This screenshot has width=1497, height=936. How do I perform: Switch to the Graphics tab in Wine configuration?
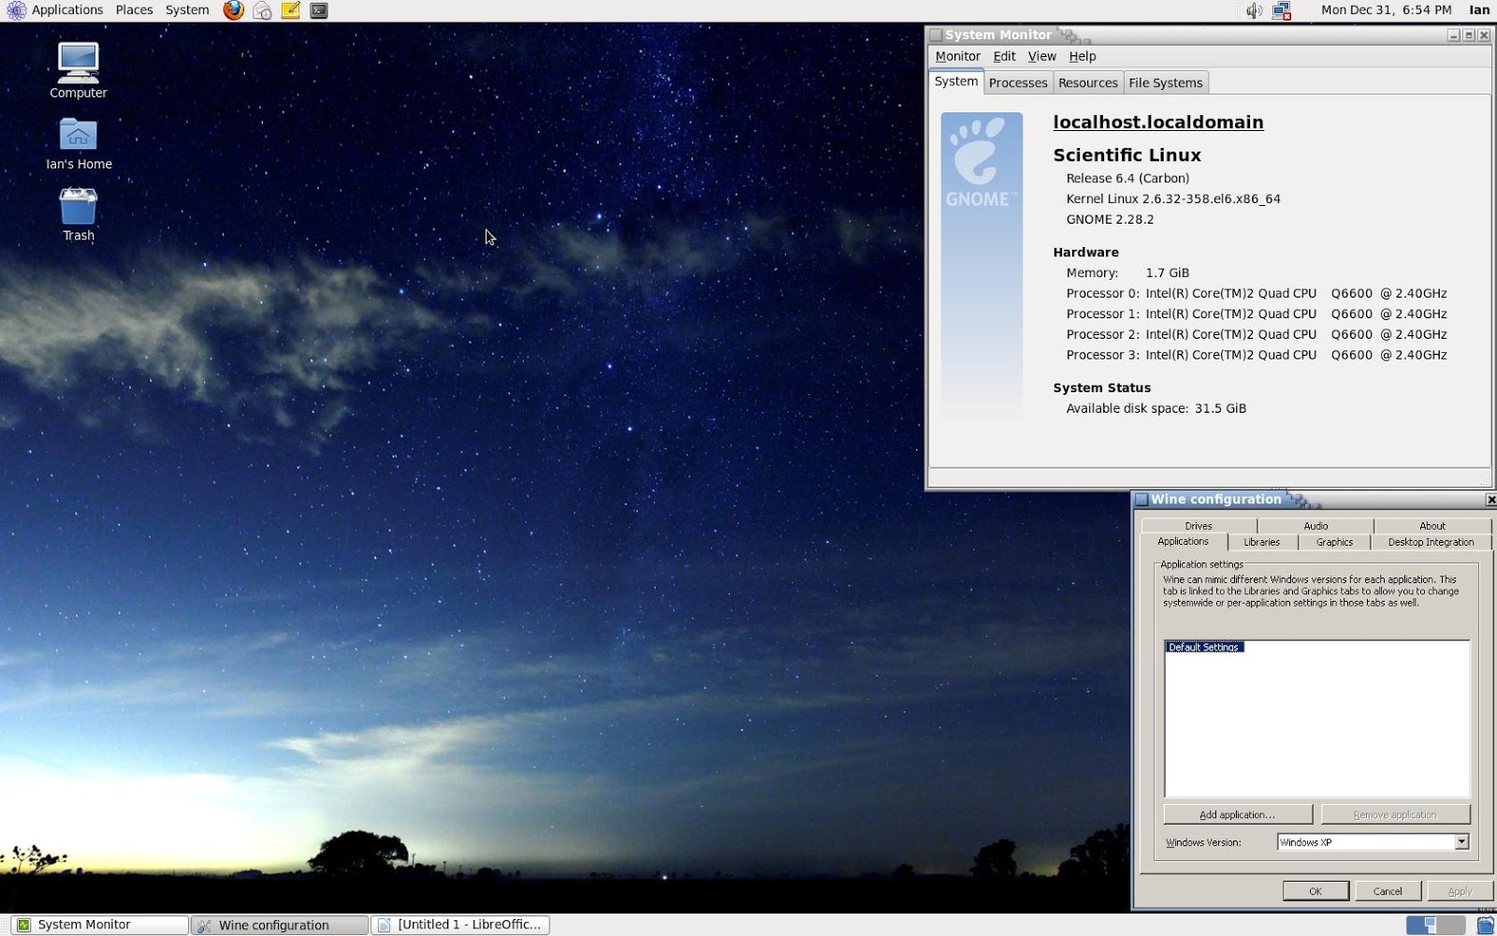[1333, 542]
